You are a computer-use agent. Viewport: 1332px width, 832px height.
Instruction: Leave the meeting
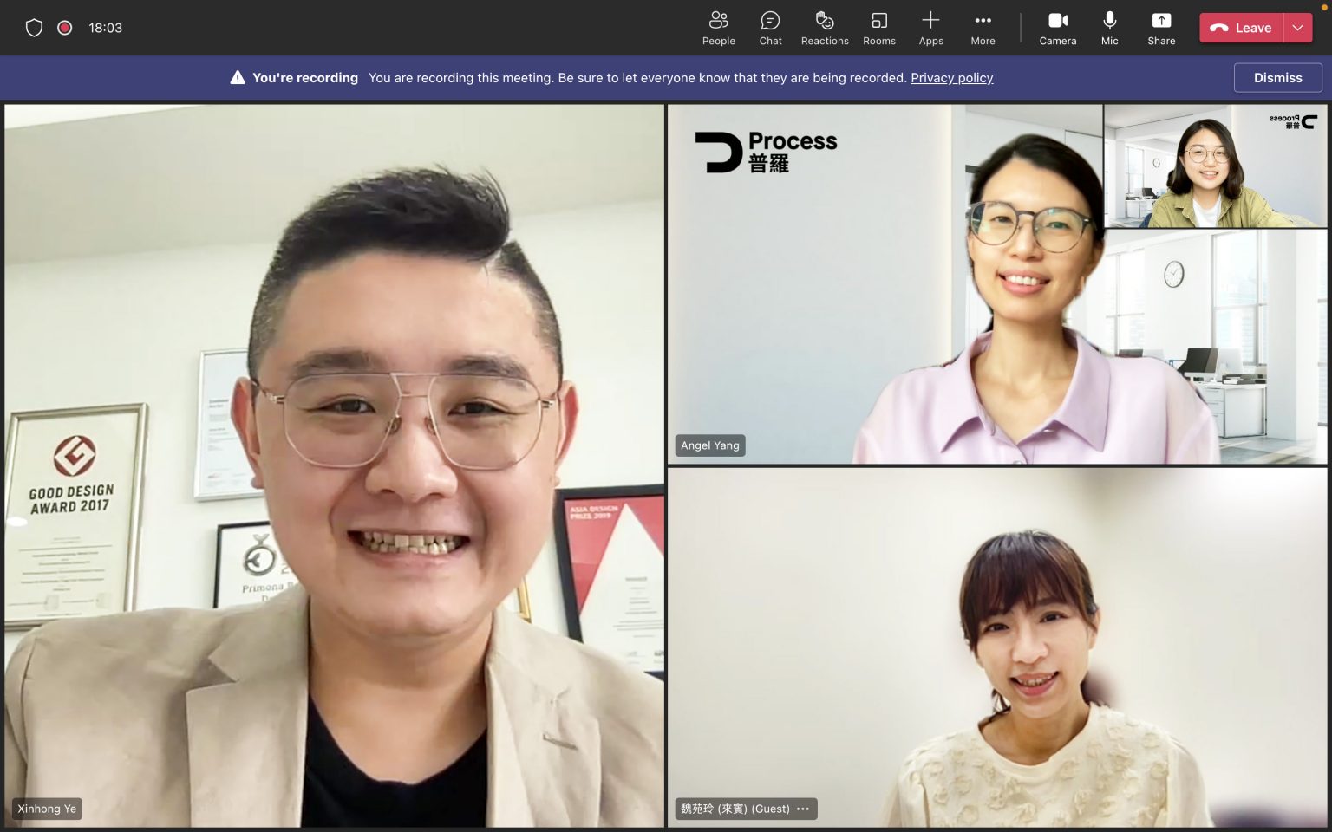pyautogui.click(x=1241, y=28)
